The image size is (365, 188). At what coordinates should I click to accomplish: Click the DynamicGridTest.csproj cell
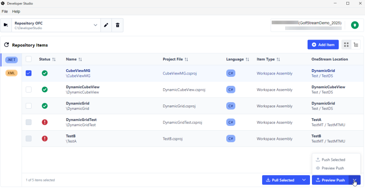[x=183, y=122]
